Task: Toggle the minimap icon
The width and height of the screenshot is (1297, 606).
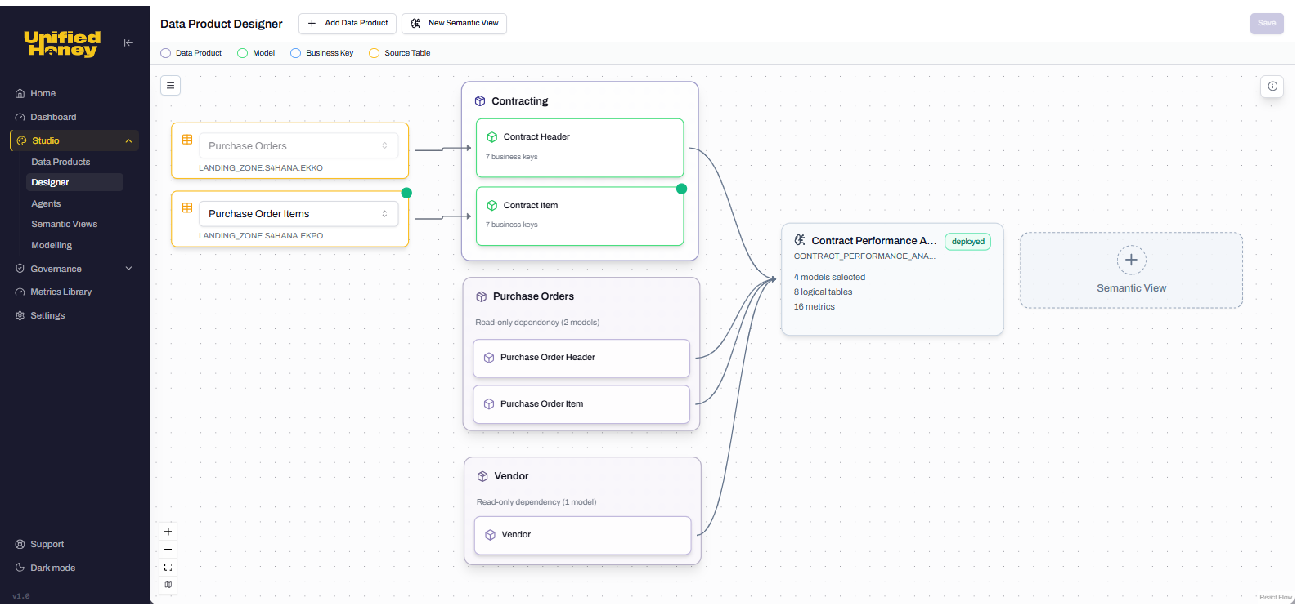Action: click(x=168, y=585)
